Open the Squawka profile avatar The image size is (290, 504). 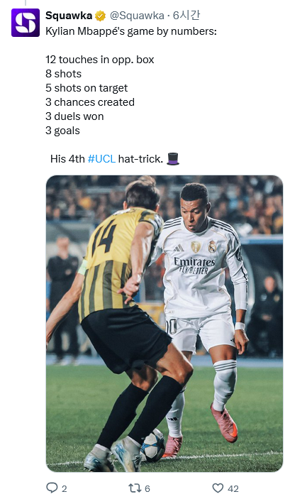tap(26, 23)
